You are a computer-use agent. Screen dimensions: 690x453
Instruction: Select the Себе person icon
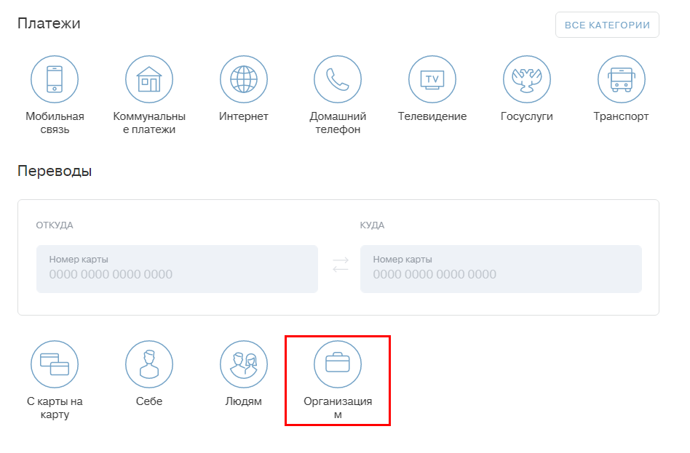(149, 364)
